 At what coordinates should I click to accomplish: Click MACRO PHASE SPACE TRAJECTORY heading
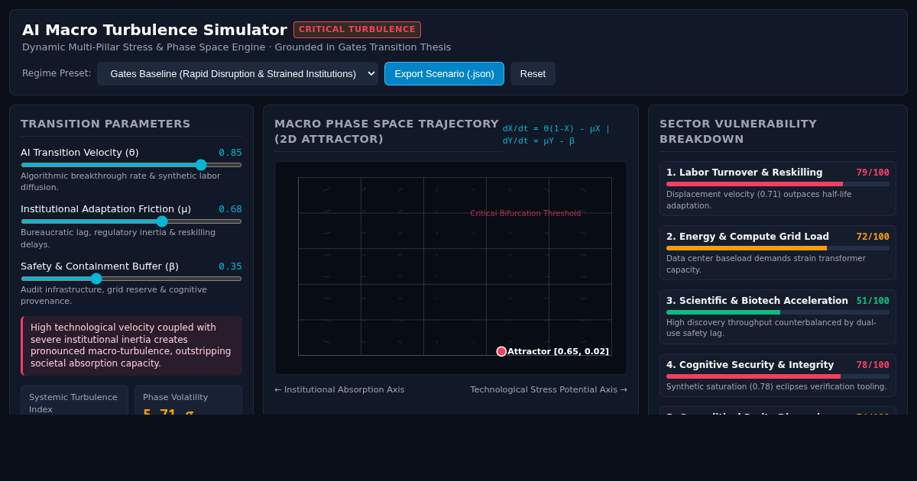coord(387,131)
